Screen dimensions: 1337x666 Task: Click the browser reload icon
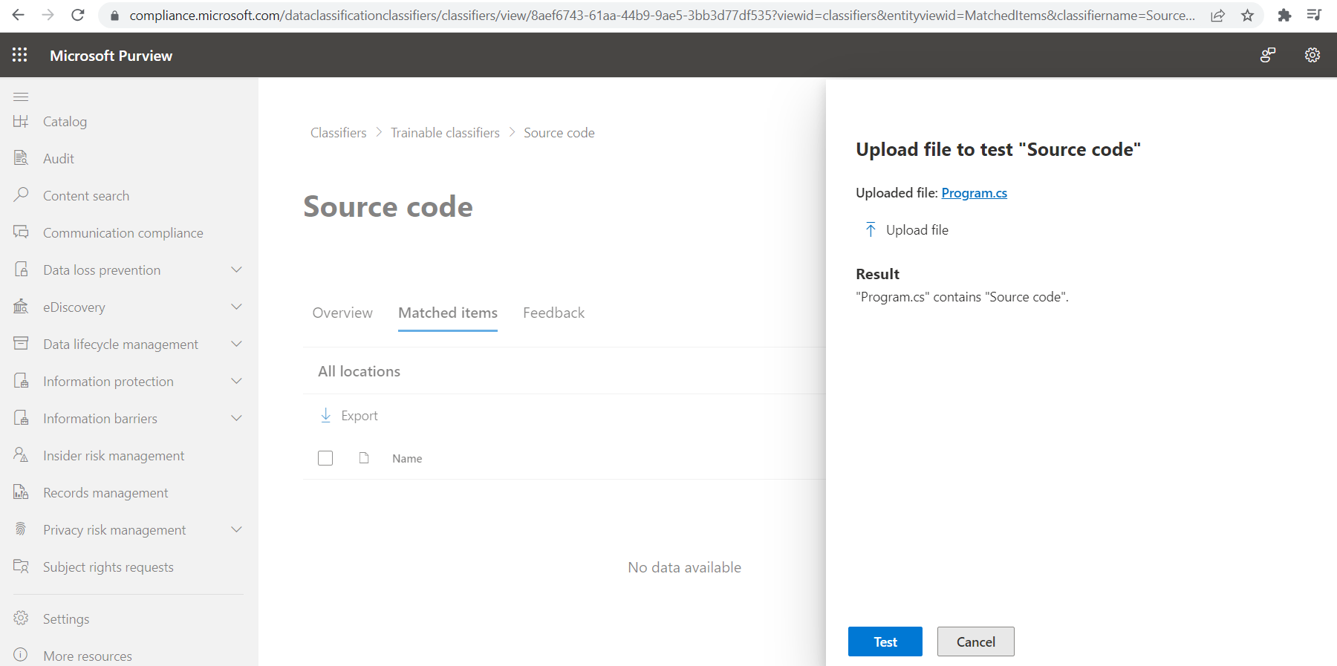(x=78, y=15)
